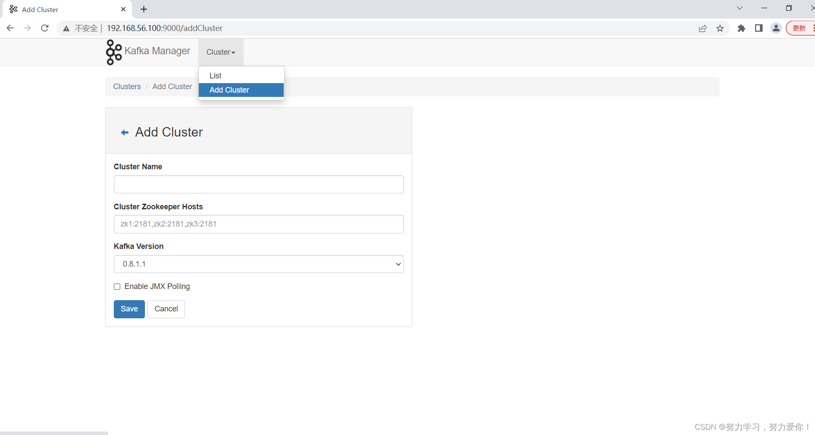Click the Add Cluster panel heading
This screenshot has height=435, width=815.
169,132
